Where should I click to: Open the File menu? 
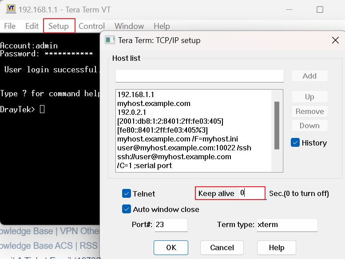pyautogui.click(x=10, y=26)
